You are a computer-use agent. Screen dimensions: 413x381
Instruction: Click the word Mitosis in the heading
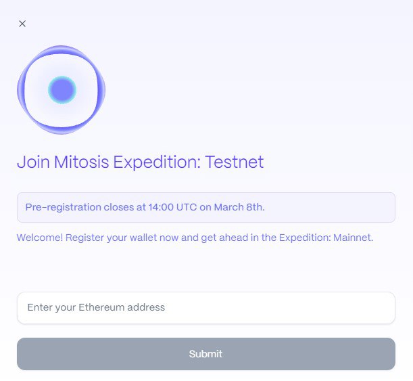pos(81,162)
